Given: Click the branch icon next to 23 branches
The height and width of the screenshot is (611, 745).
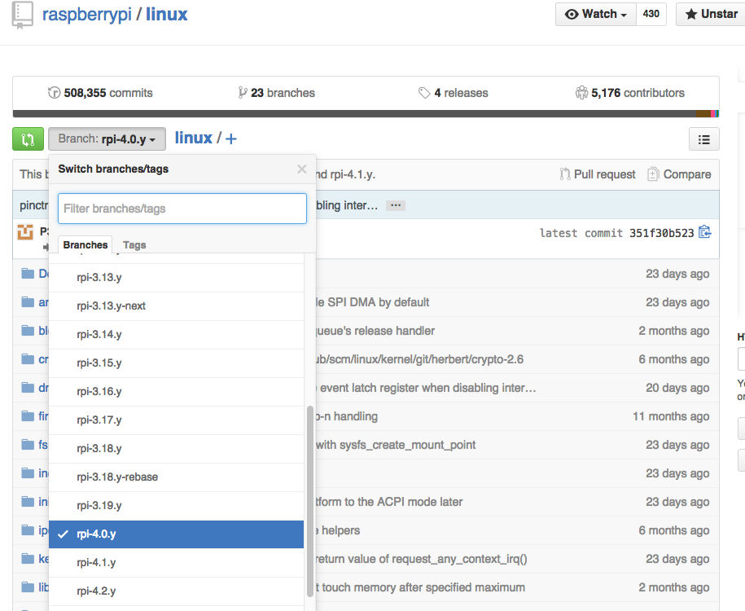Looking at the screenshot, I should coord(241,92).
